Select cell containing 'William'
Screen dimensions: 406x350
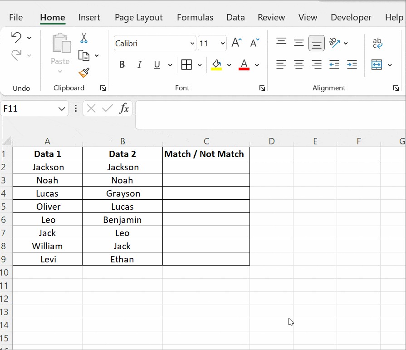[47, 246]
